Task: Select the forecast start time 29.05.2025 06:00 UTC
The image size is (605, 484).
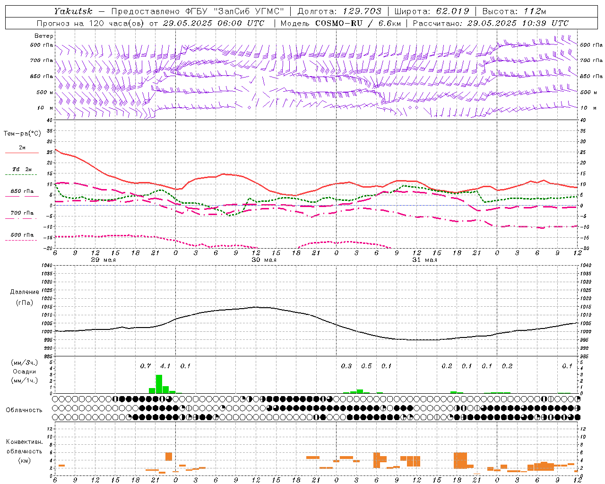Action: (213, 23)
